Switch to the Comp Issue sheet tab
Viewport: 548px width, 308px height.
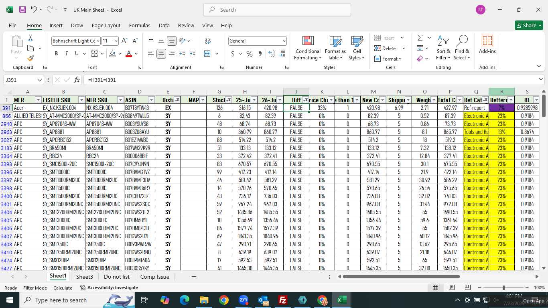(155, 277)
